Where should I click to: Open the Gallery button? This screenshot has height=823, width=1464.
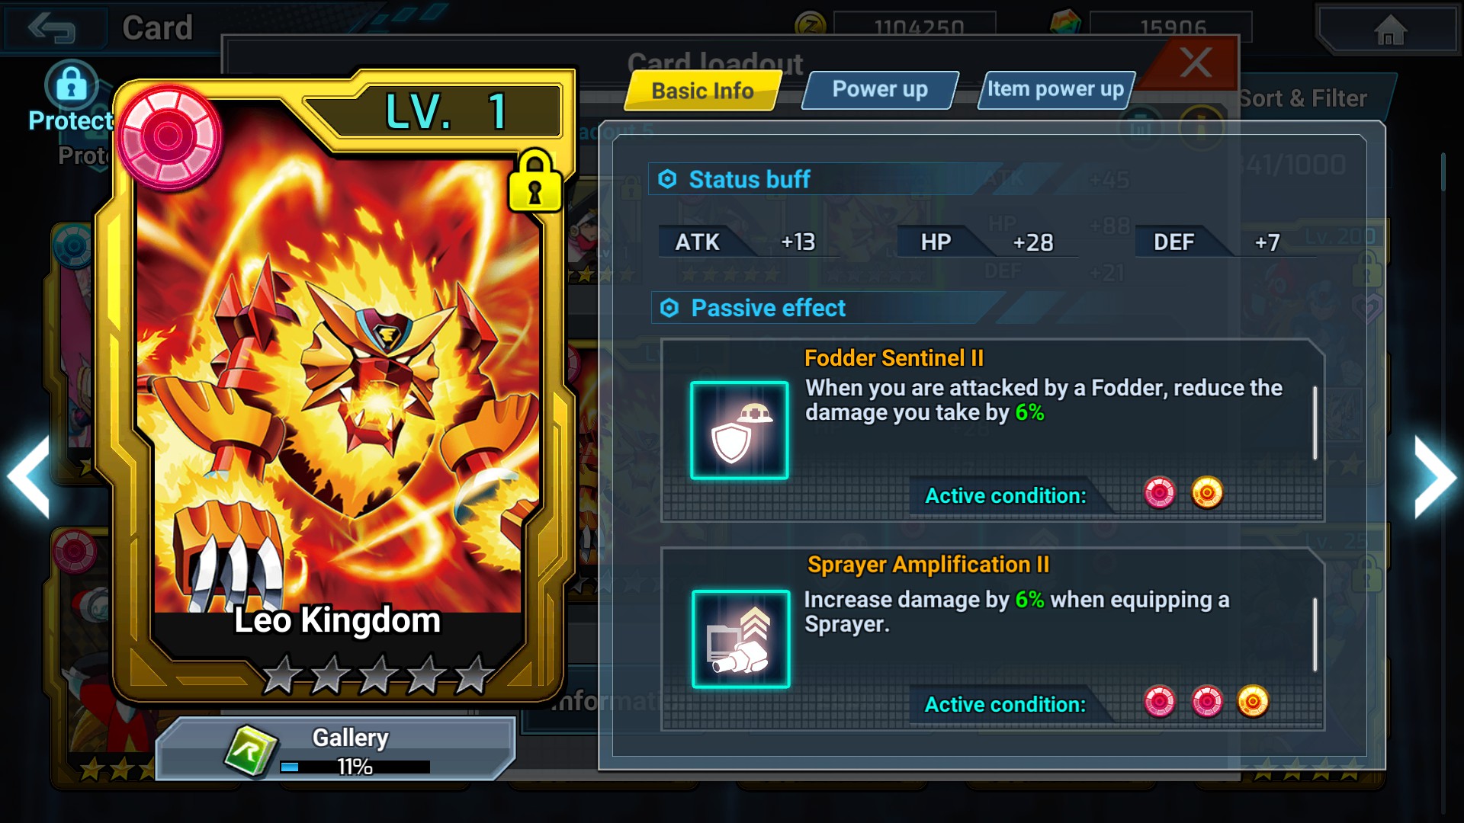point(335,748)
